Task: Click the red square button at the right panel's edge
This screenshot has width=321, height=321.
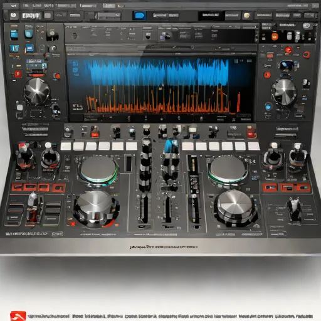Action: pyautogui.click(x=307, y=55)
